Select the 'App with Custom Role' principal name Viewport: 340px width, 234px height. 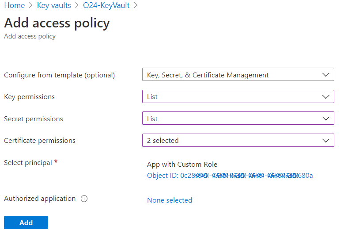[182, 165]
